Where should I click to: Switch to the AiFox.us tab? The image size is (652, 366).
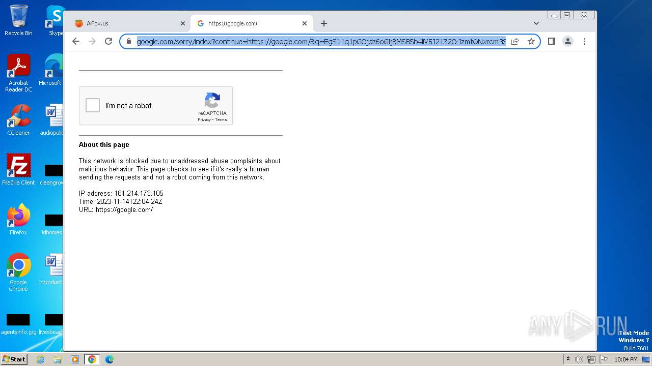(126, 23)
